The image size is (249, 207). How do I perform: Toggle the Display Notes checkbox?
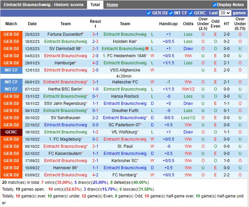(215, 5)
